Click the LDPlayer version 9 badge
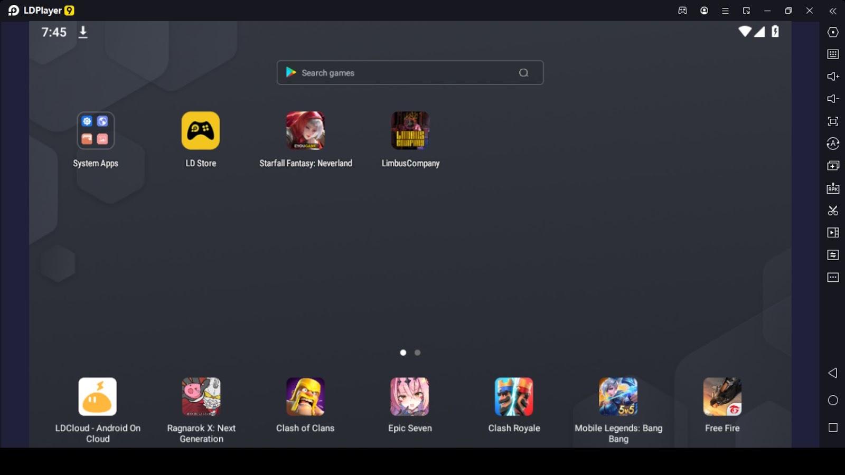Viewport: 845px width, 475px height. coord(69,11)
